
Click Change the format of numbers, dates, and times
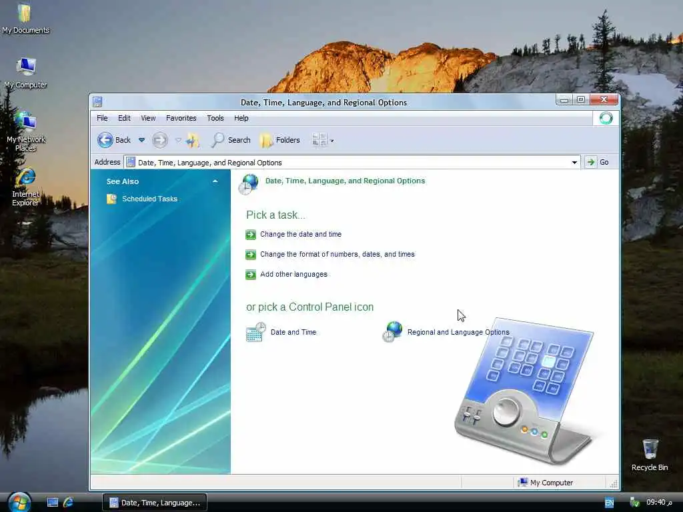click(337, 254)
